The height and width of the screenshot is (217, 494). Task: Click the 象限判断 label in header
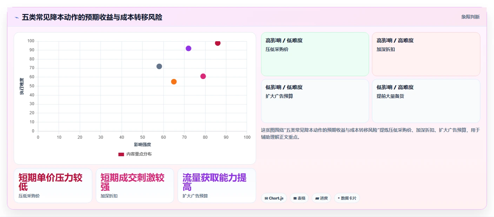(x=470, y=17)
